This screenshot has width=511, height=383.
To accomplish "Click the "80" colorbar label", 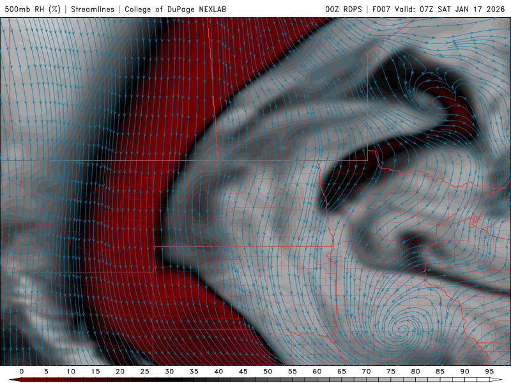I will (415, 372).
